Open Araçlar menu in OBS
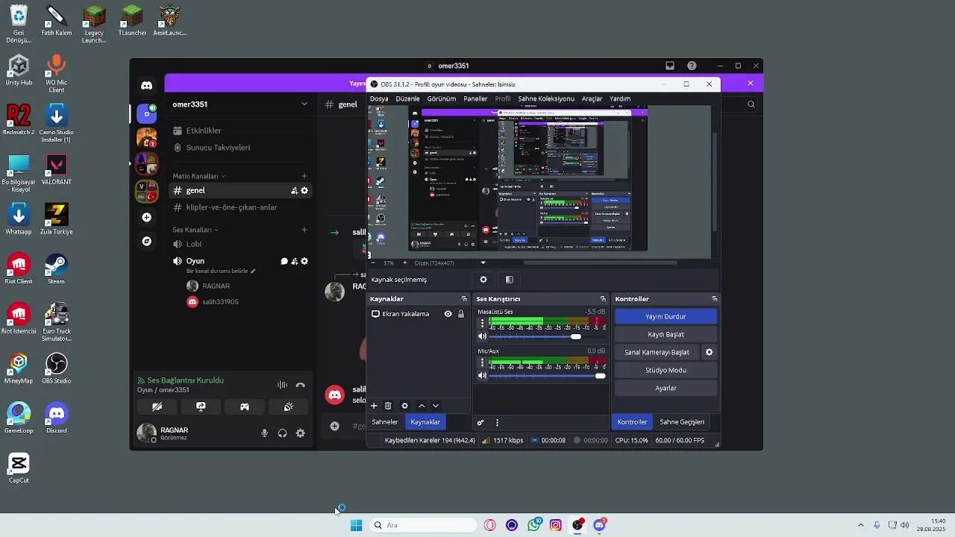955x537 pixels. (592, 98)
